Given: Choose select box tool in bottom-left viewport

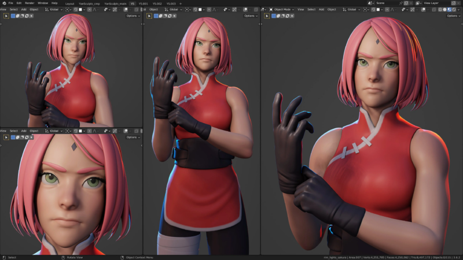Looking at the screenshot, I should pyautogui.click(x=6, y=138).
